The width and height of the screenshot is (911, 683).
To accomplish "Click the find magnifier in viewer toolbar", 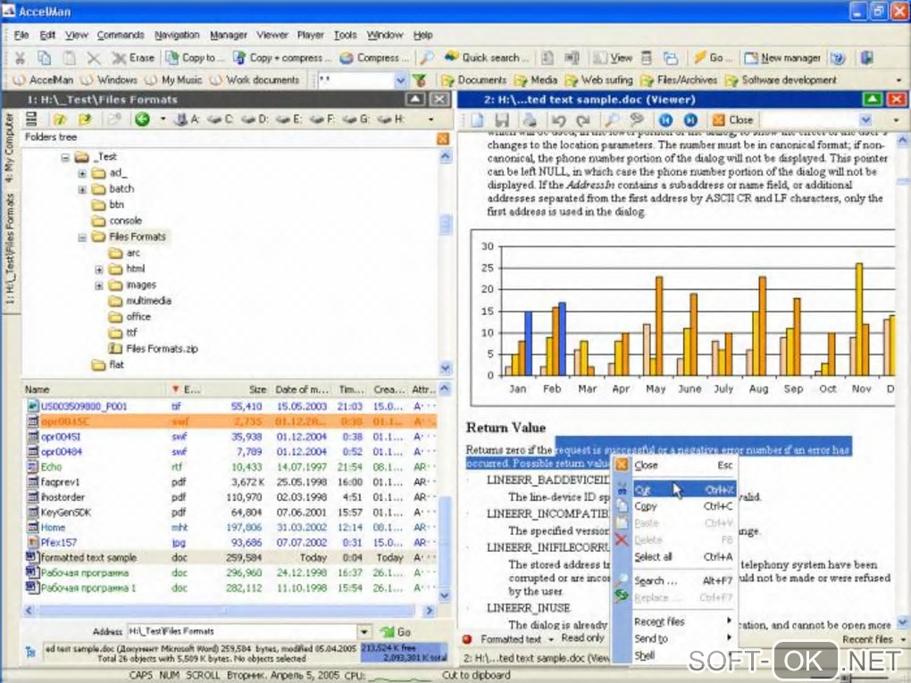I will pos(611,120).
